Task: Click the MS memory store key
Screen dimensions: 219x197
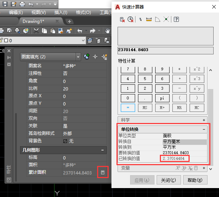Action: pyautogui.click(x=145, y=108)
